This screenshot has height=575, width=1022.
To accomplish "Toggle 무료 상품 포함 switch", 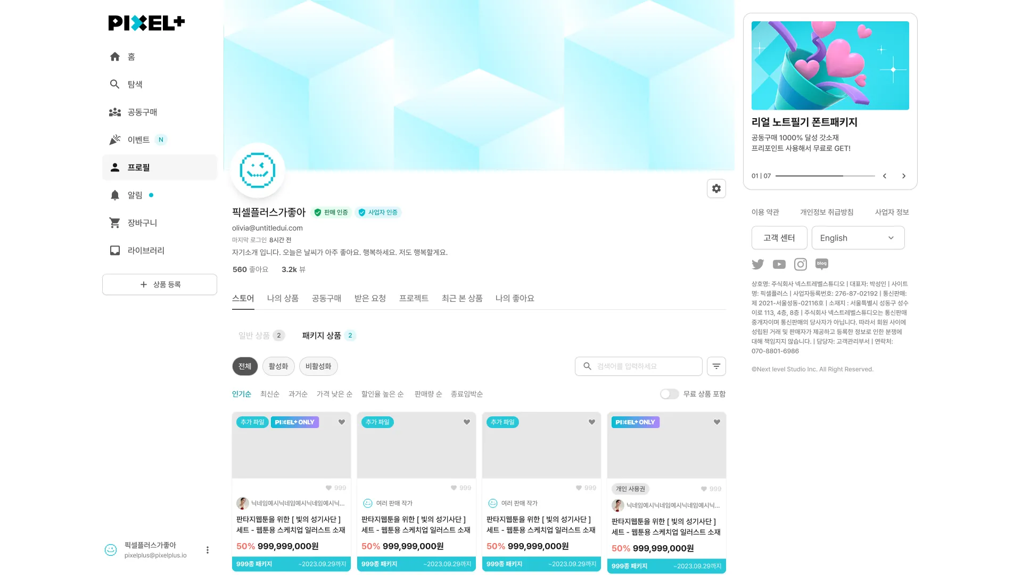I will coord(669,394).
